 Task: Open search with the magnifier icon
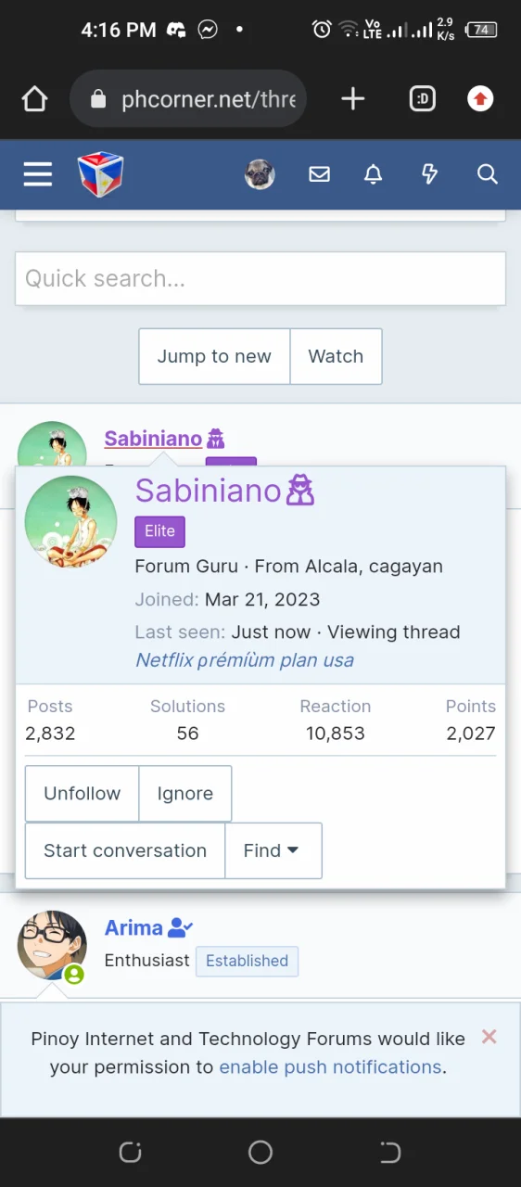(x=488, y=174)
